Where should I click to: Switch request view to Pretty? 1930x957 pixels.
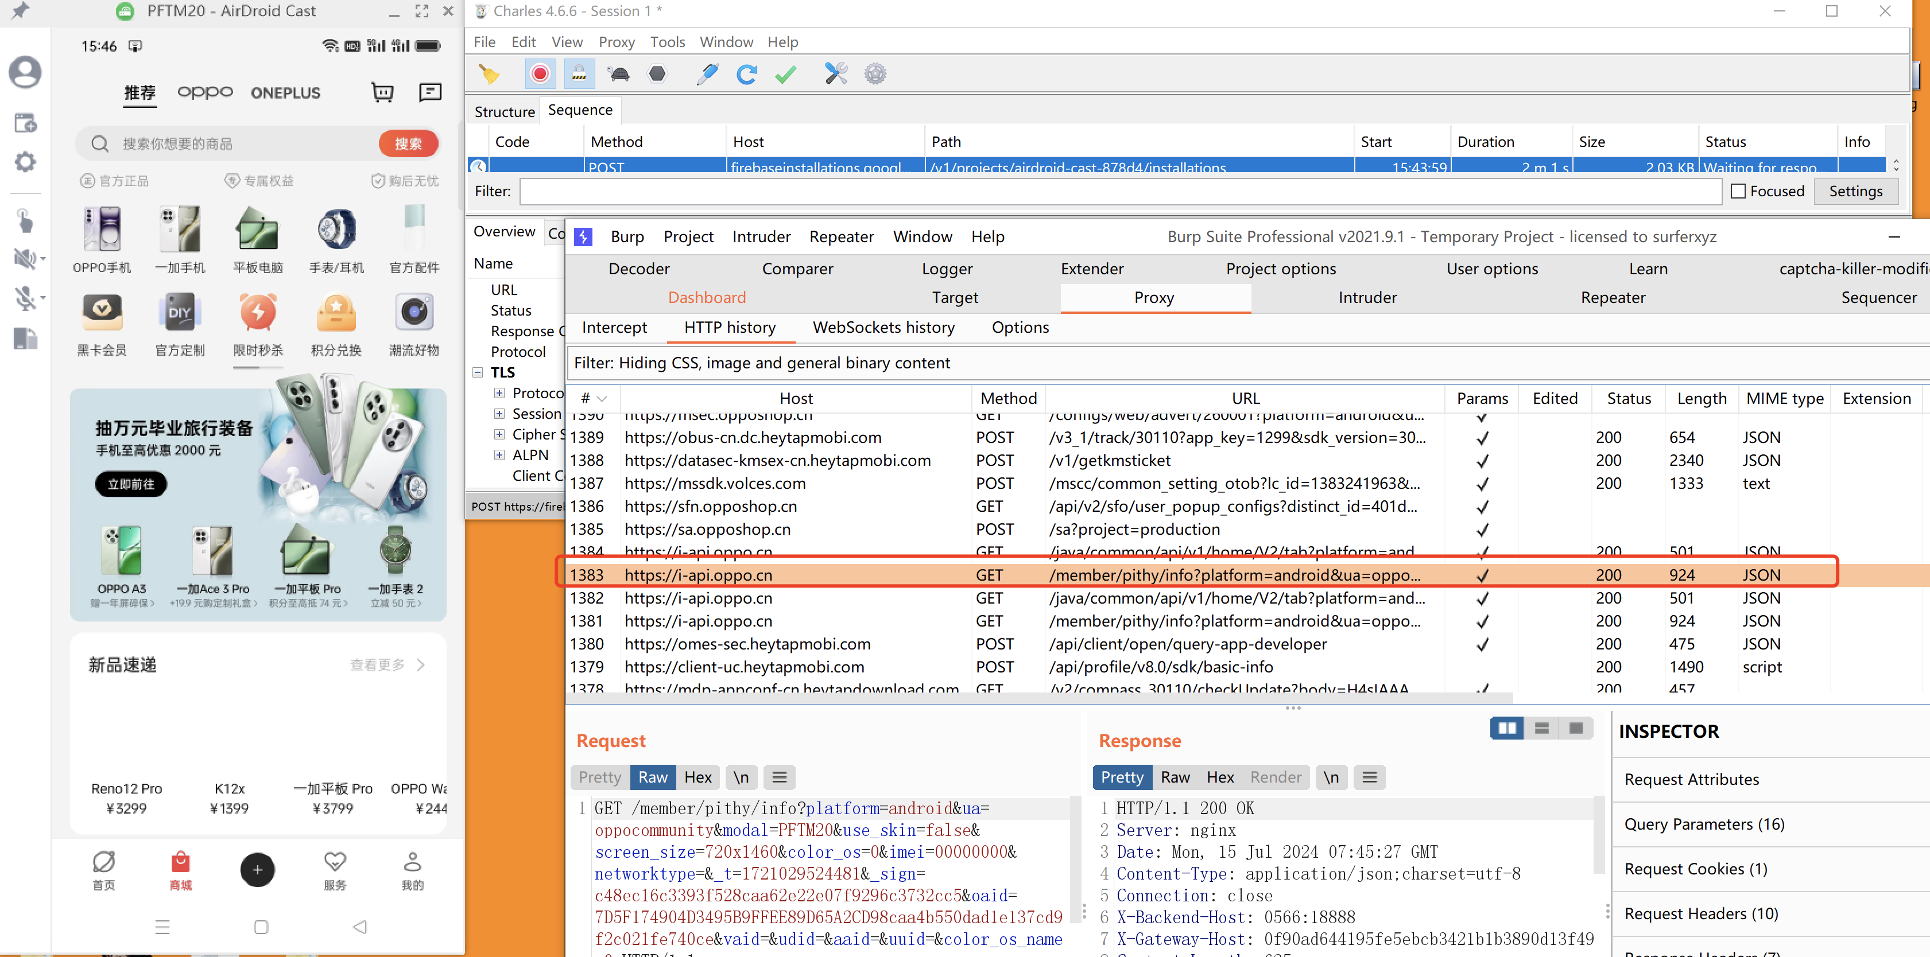[x=599, y=777]
